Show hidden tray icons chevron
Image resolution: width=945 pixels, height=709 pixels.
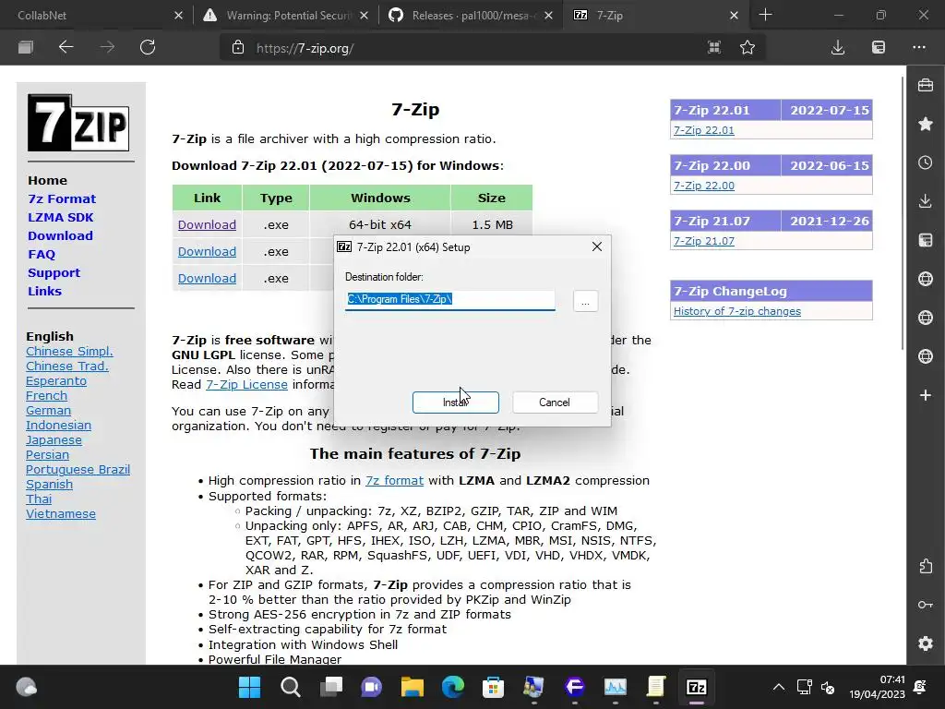click(779, 687)
